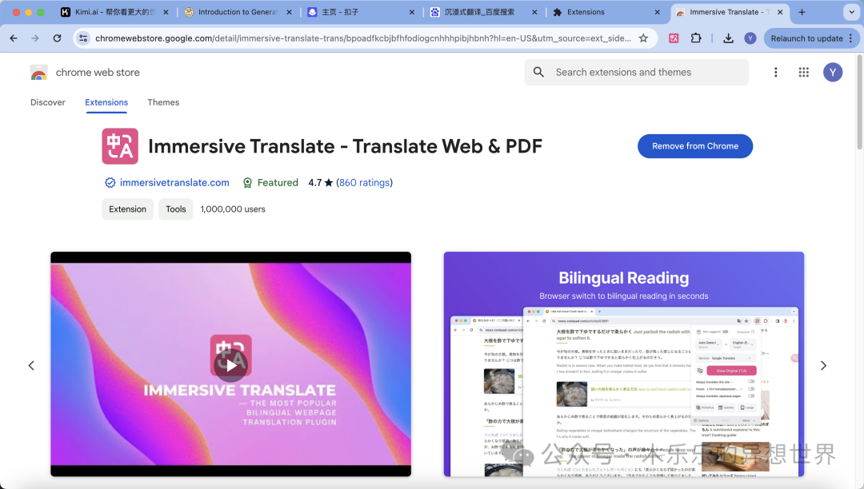Screen dimensions: 864x489
Task: Open the Extensions puzzle icon in toolbar
Action: tap(696, 38)
